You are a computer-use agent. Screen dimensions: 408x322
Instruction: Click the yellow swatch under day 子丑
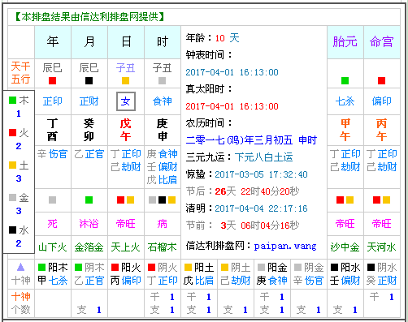tap(126, 80)
